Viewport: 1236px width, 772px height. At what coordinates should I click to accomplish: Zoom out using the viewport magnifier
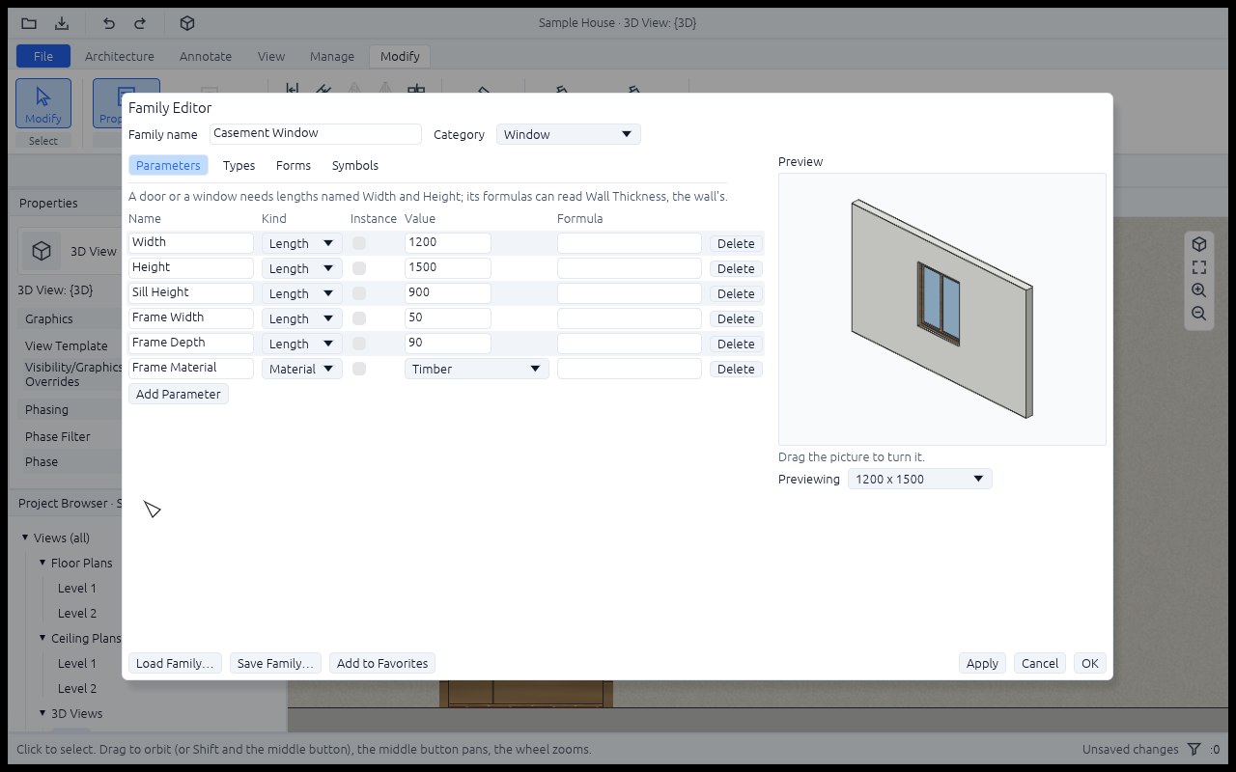[1198, 314]
